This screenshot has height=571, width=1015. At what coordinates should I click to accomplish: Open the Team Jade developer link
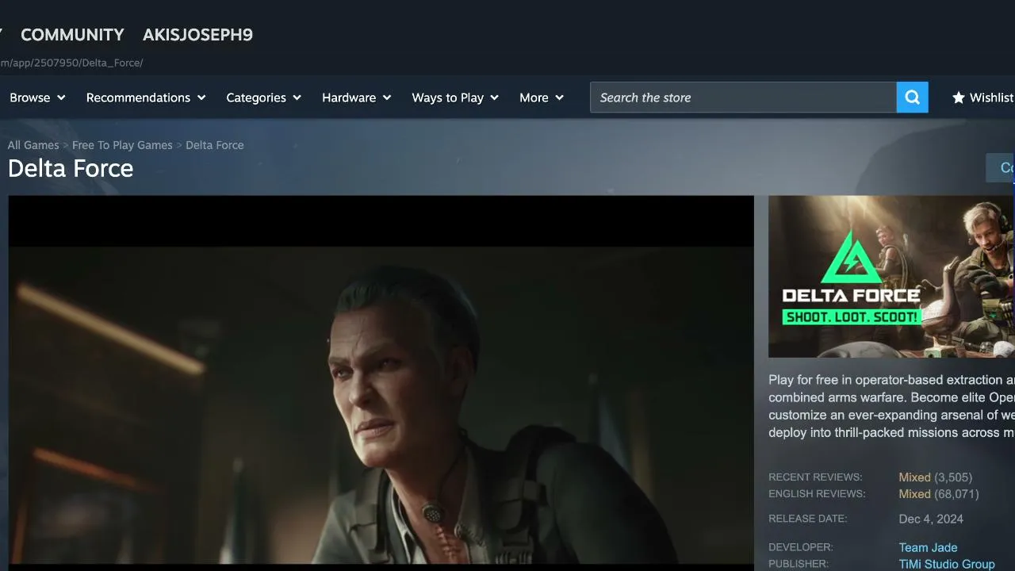click(x=928, y=547)
